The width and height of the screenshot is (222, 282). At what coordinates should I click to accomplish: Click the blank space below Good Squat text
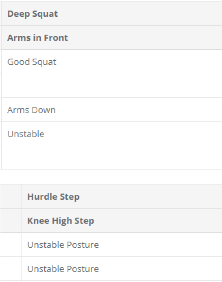click(111, 85)
